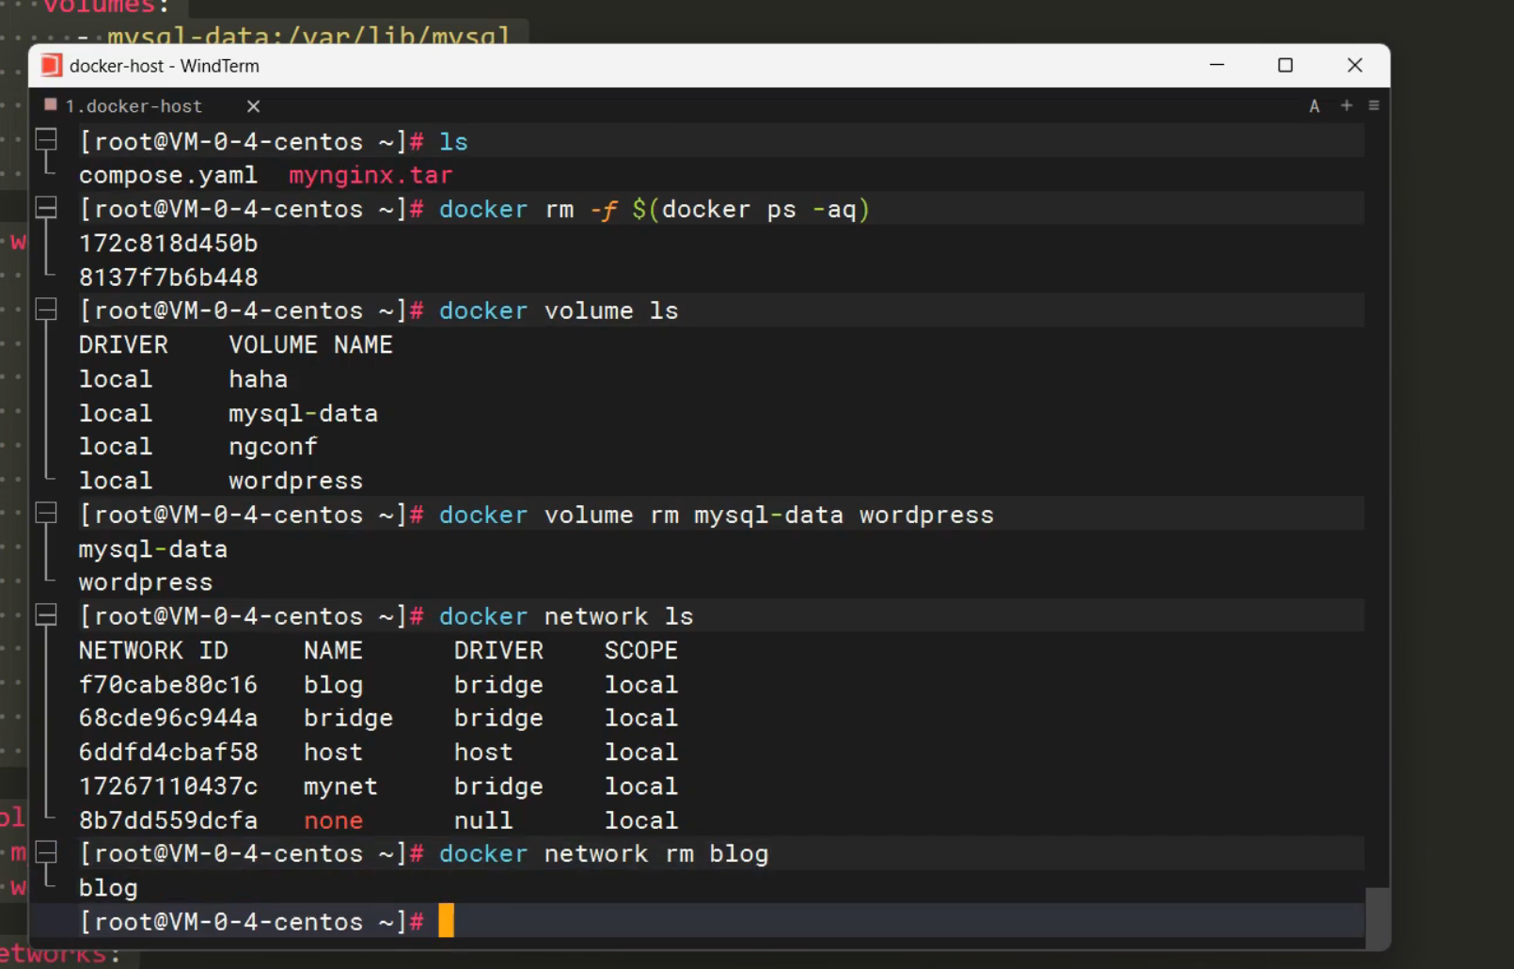Open the hamburger menu in the tab bar

pyautogui.click(x=1374, y=105)
